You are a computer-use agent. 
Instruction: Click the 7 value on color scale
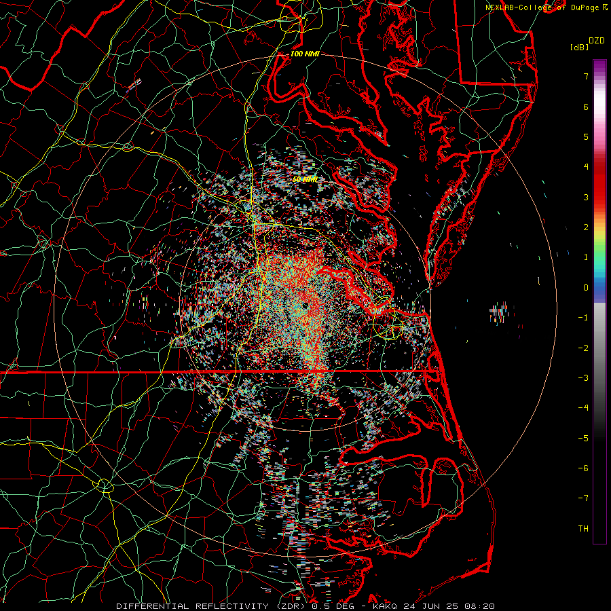[586, 76]
